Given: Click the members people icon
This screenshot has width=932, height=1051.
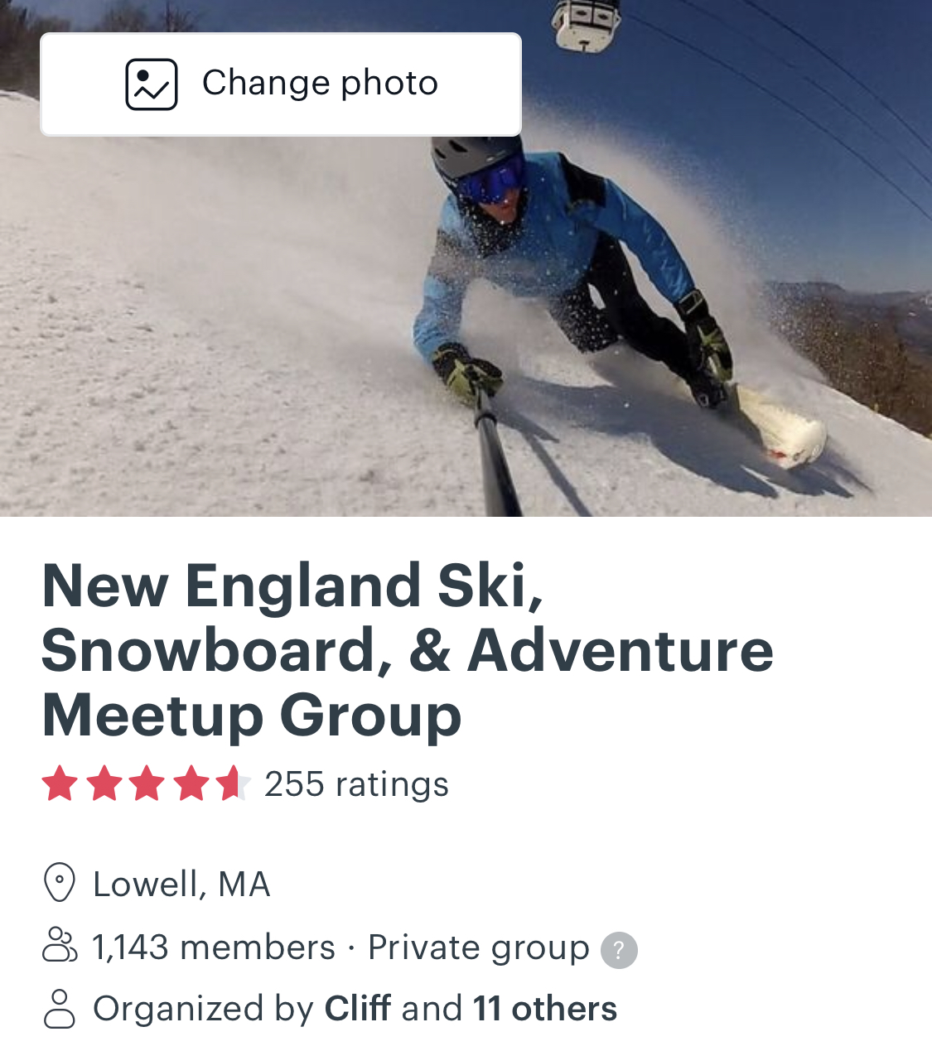Looking at the screenshot, I should (59, 946).
